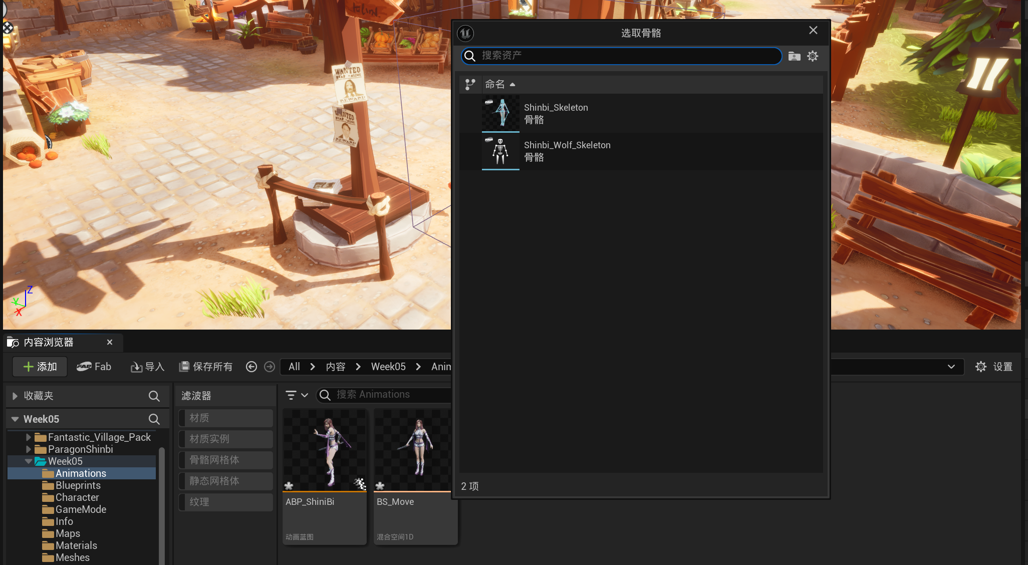The height and width of the screenshot is (565, 1028).
Task: Click the viewport XYZ axis gizmo
Action: [22, 302]
